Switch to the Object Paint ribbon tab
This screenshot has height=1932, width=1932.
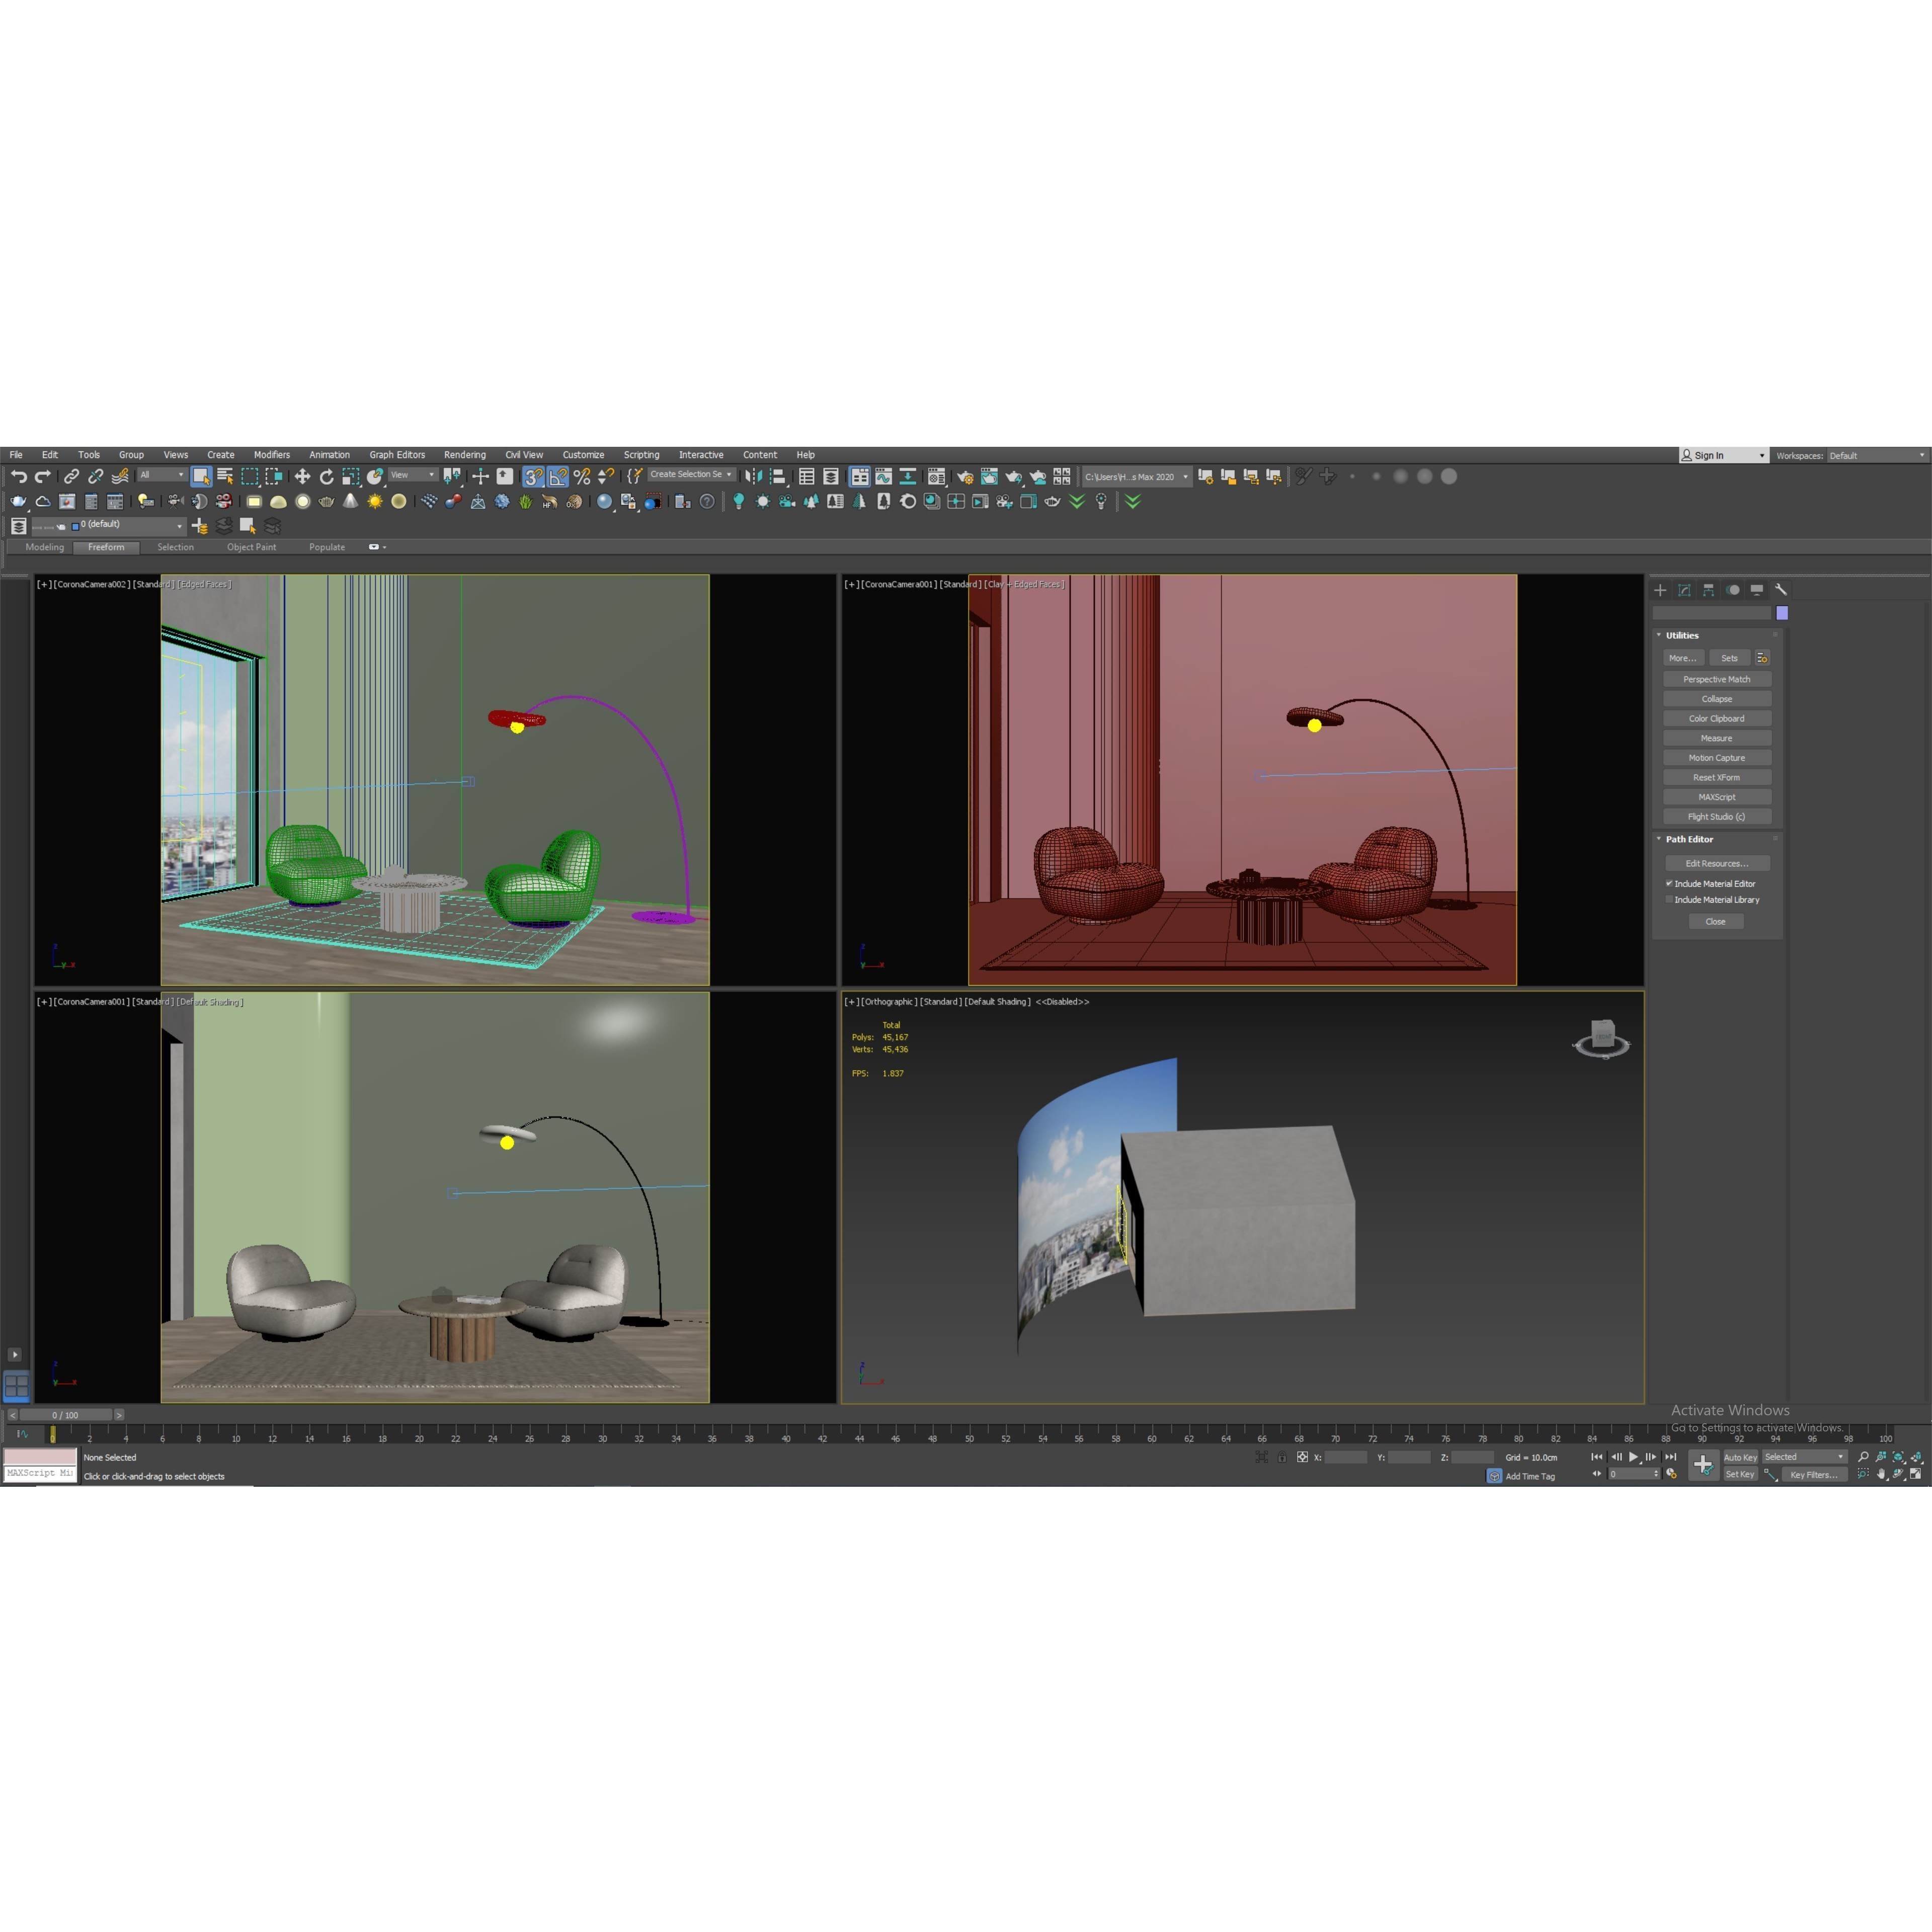click(251, 547)
